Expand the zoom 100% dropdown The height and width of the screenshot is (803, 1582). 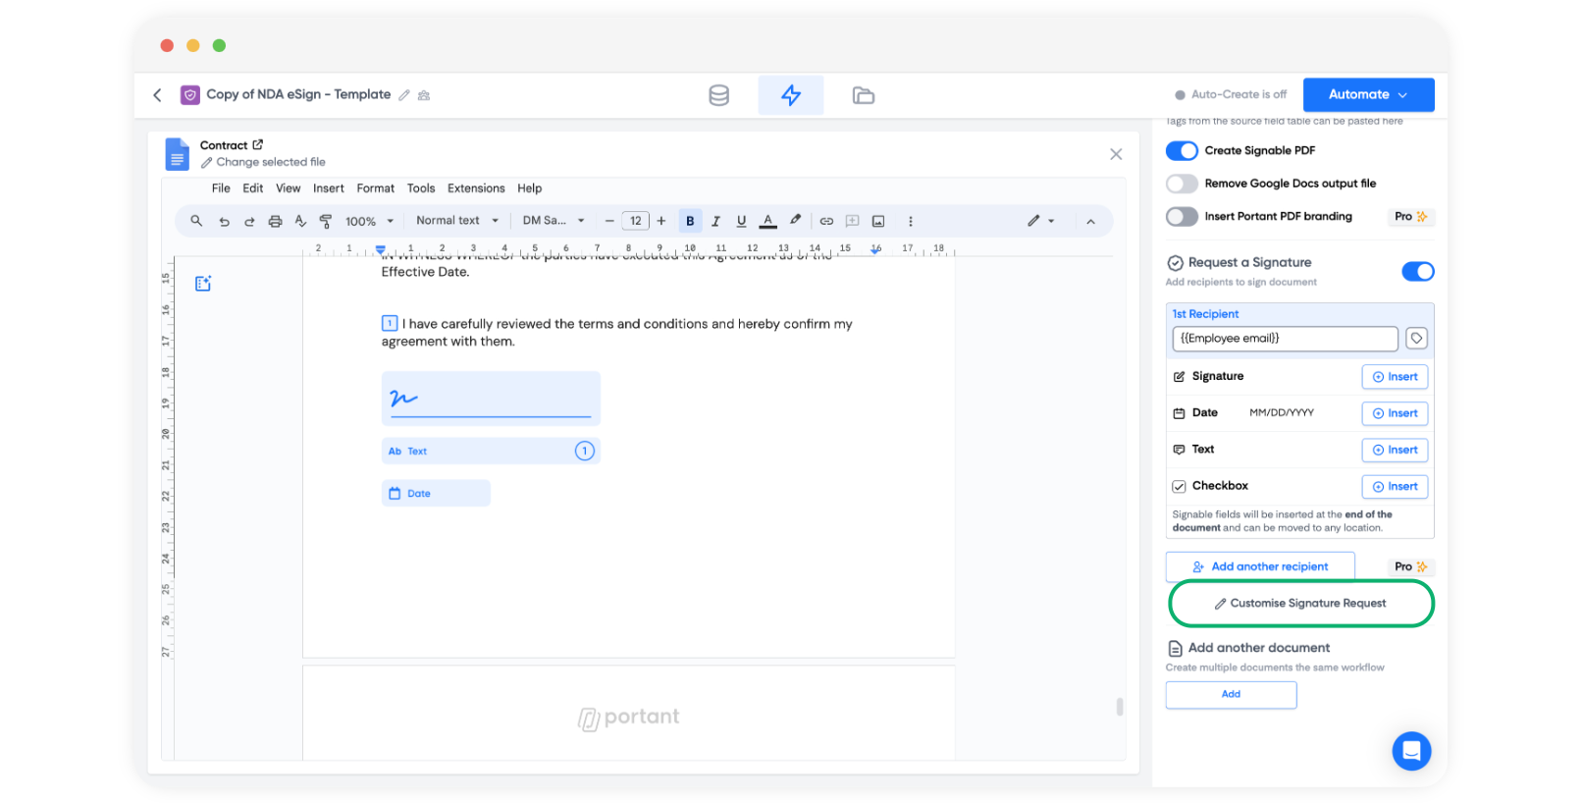click(369, 221)
